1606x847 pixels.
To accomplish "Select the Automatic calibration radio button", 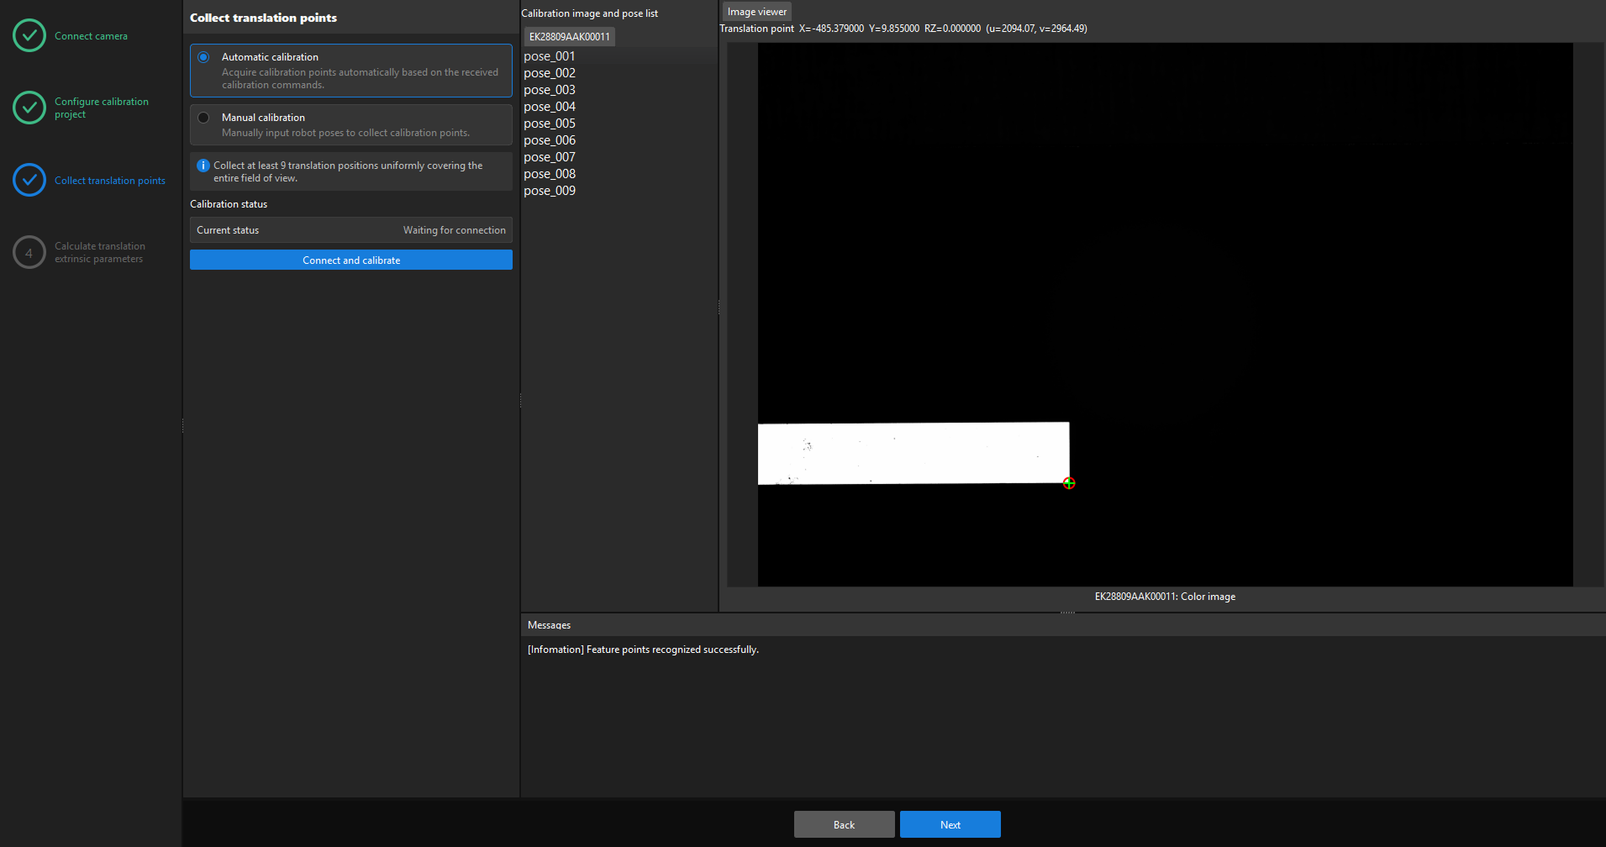I will coord(203,57).
